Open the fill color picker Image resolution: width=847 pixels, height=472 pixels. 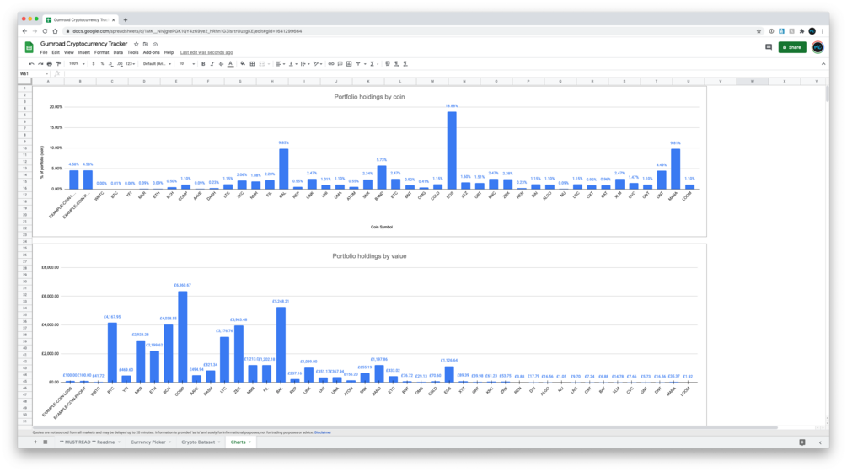coord(243,64)
